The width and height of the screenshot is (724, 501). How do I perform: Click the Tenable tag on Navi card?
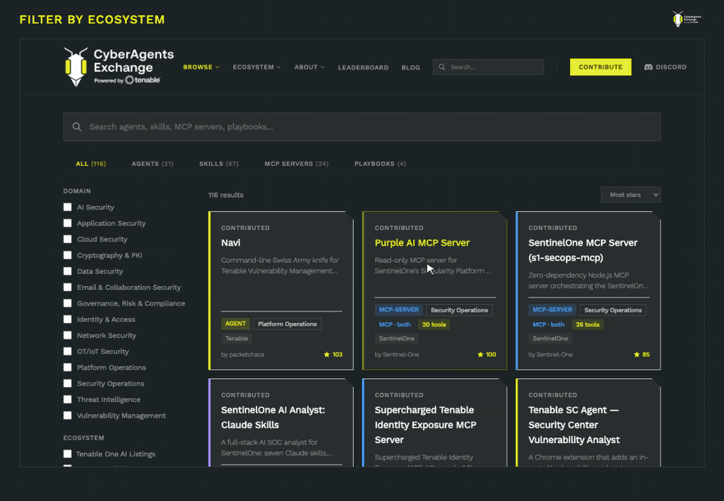[236, 339]
